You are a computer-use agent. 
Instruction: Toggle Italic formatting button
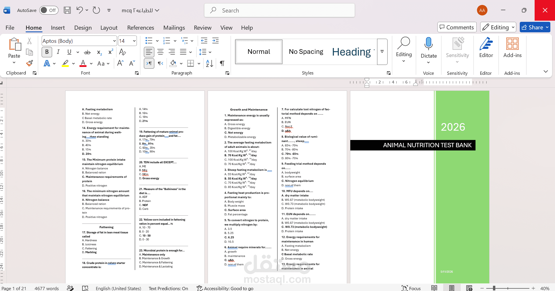pyautogui.click(x=58, y=52)
